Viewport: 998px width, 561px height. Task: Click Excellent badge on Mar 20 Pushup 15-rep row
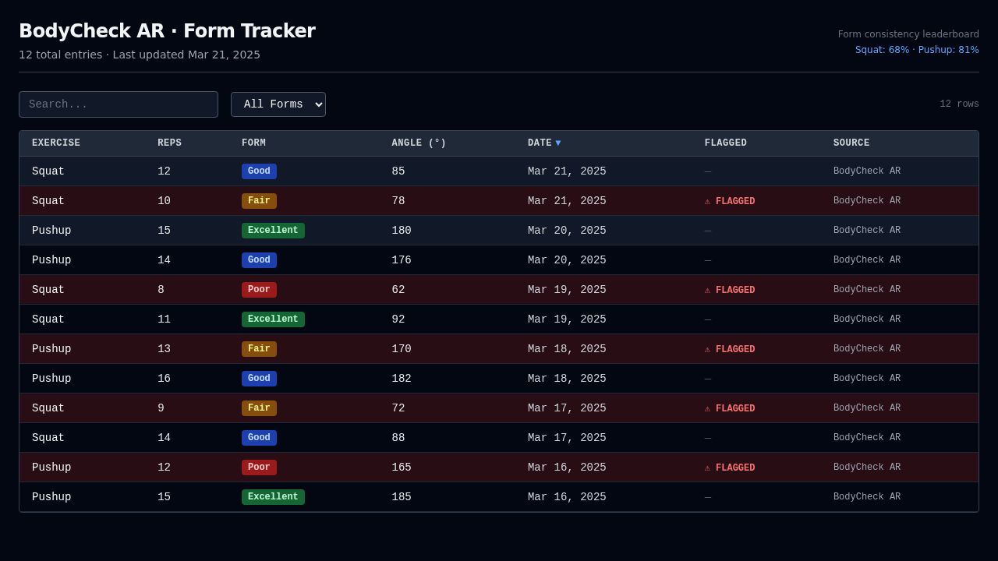coord(273,231)
